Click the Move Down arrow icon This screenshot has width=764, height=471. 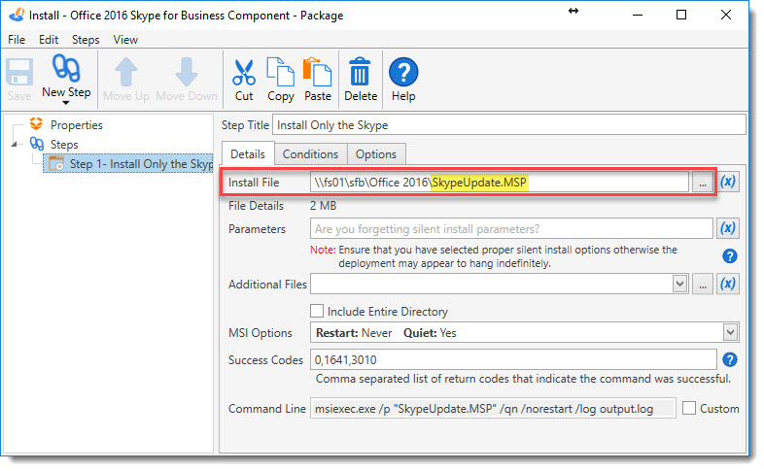click(186, 72)
